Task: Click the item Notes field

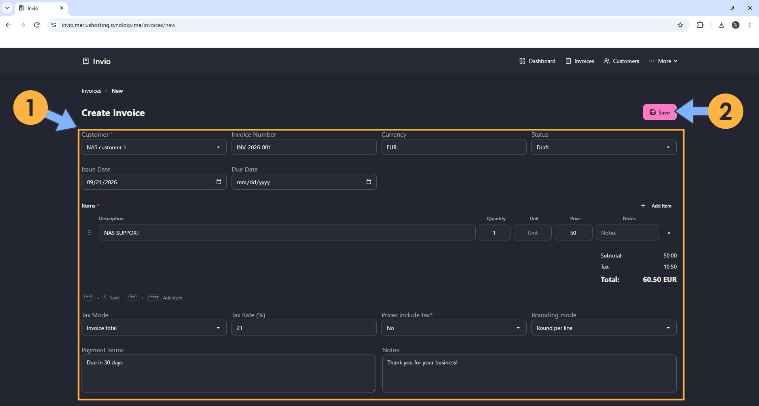Action: 627,233
